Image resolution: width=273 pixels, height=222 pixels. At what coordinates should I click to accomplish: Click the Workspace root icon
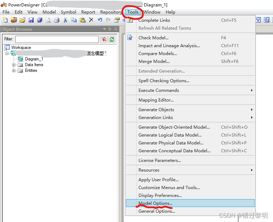click(x=7, y=48)
